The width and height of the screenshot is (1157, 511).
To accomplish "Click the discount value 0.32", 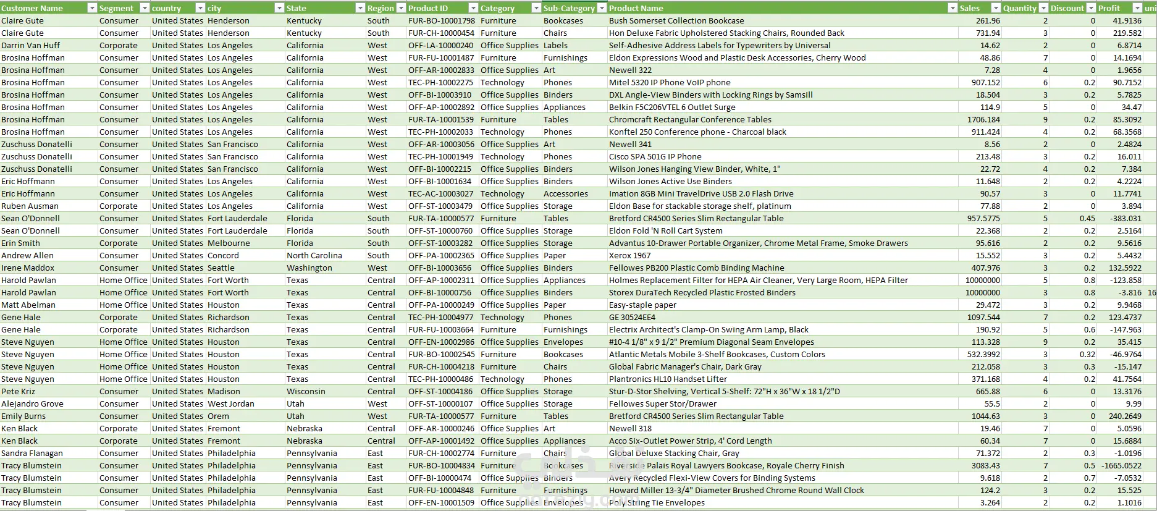I will click(1074, 354).
